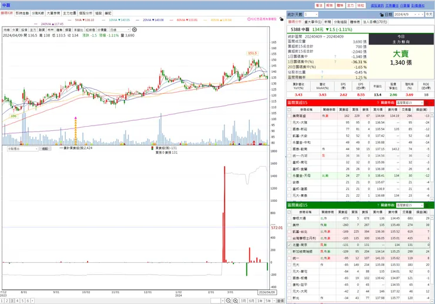Set chart range to 1年
The width and height of the screenshot is (435, 304).
click(260, 300)
